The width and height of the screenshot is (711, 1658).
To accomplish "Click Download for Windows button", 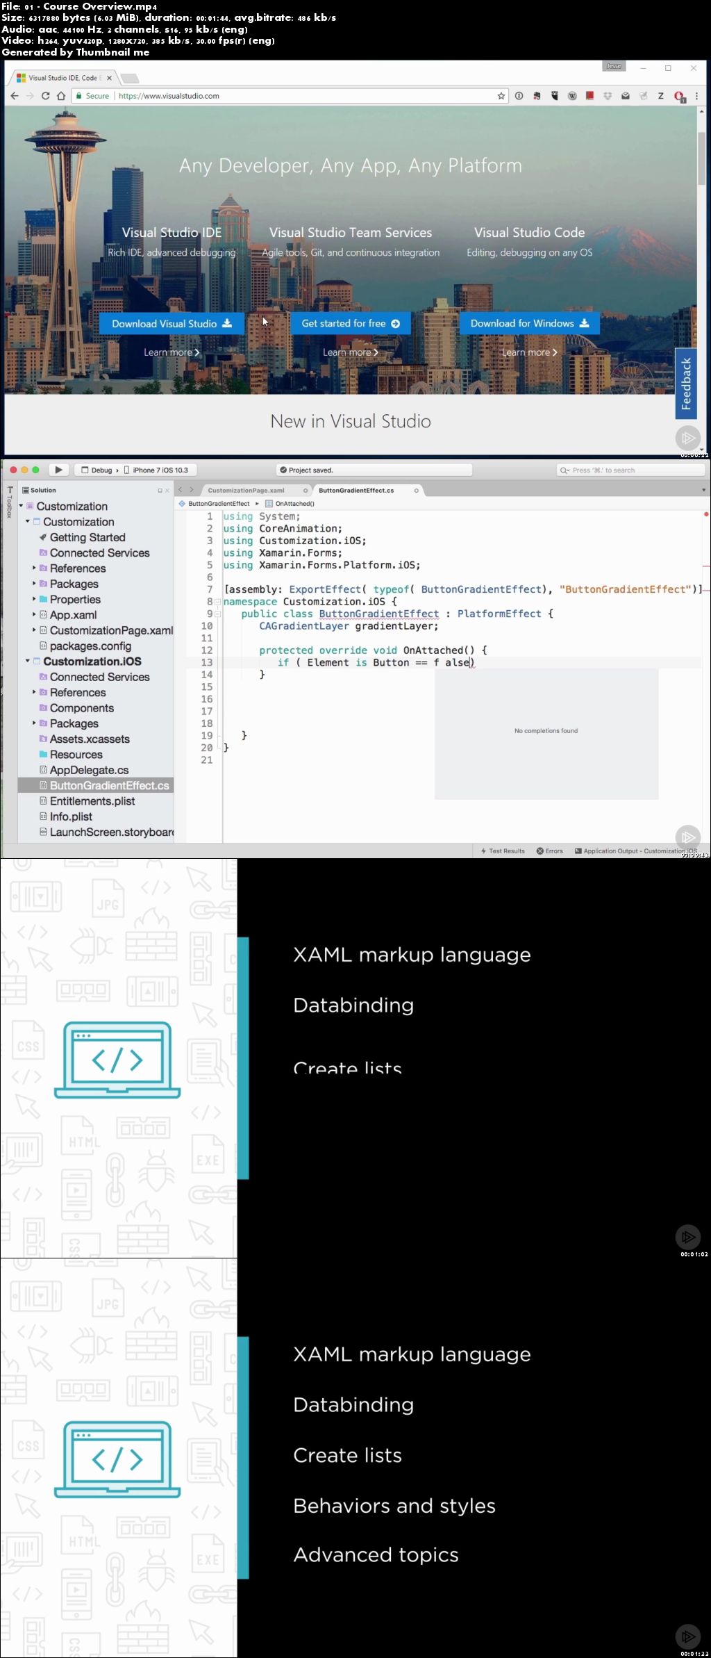I will point(530,324).
